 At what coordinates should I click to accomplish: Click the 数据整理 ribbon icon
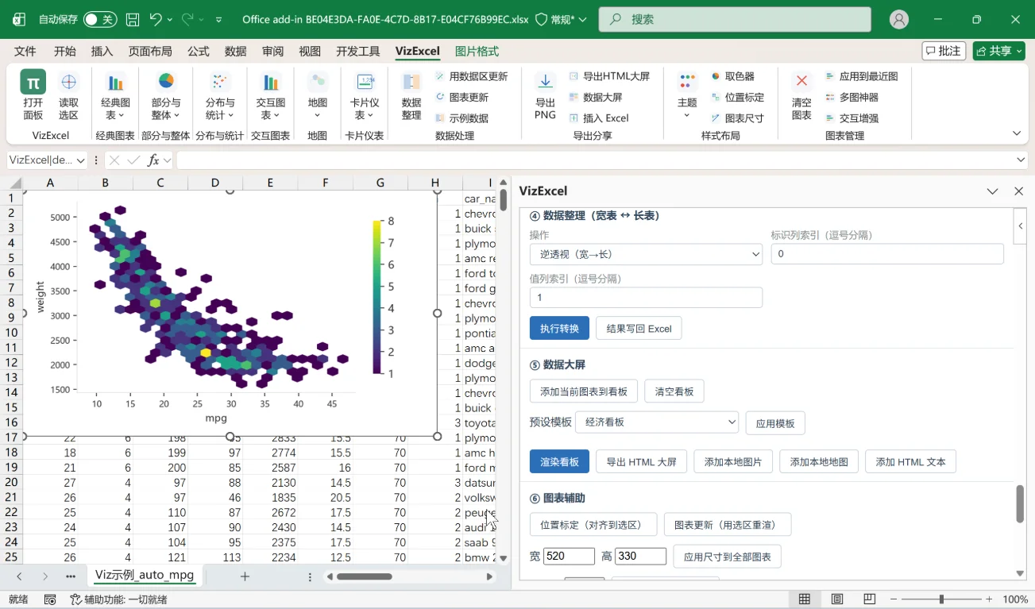point(411,94)
